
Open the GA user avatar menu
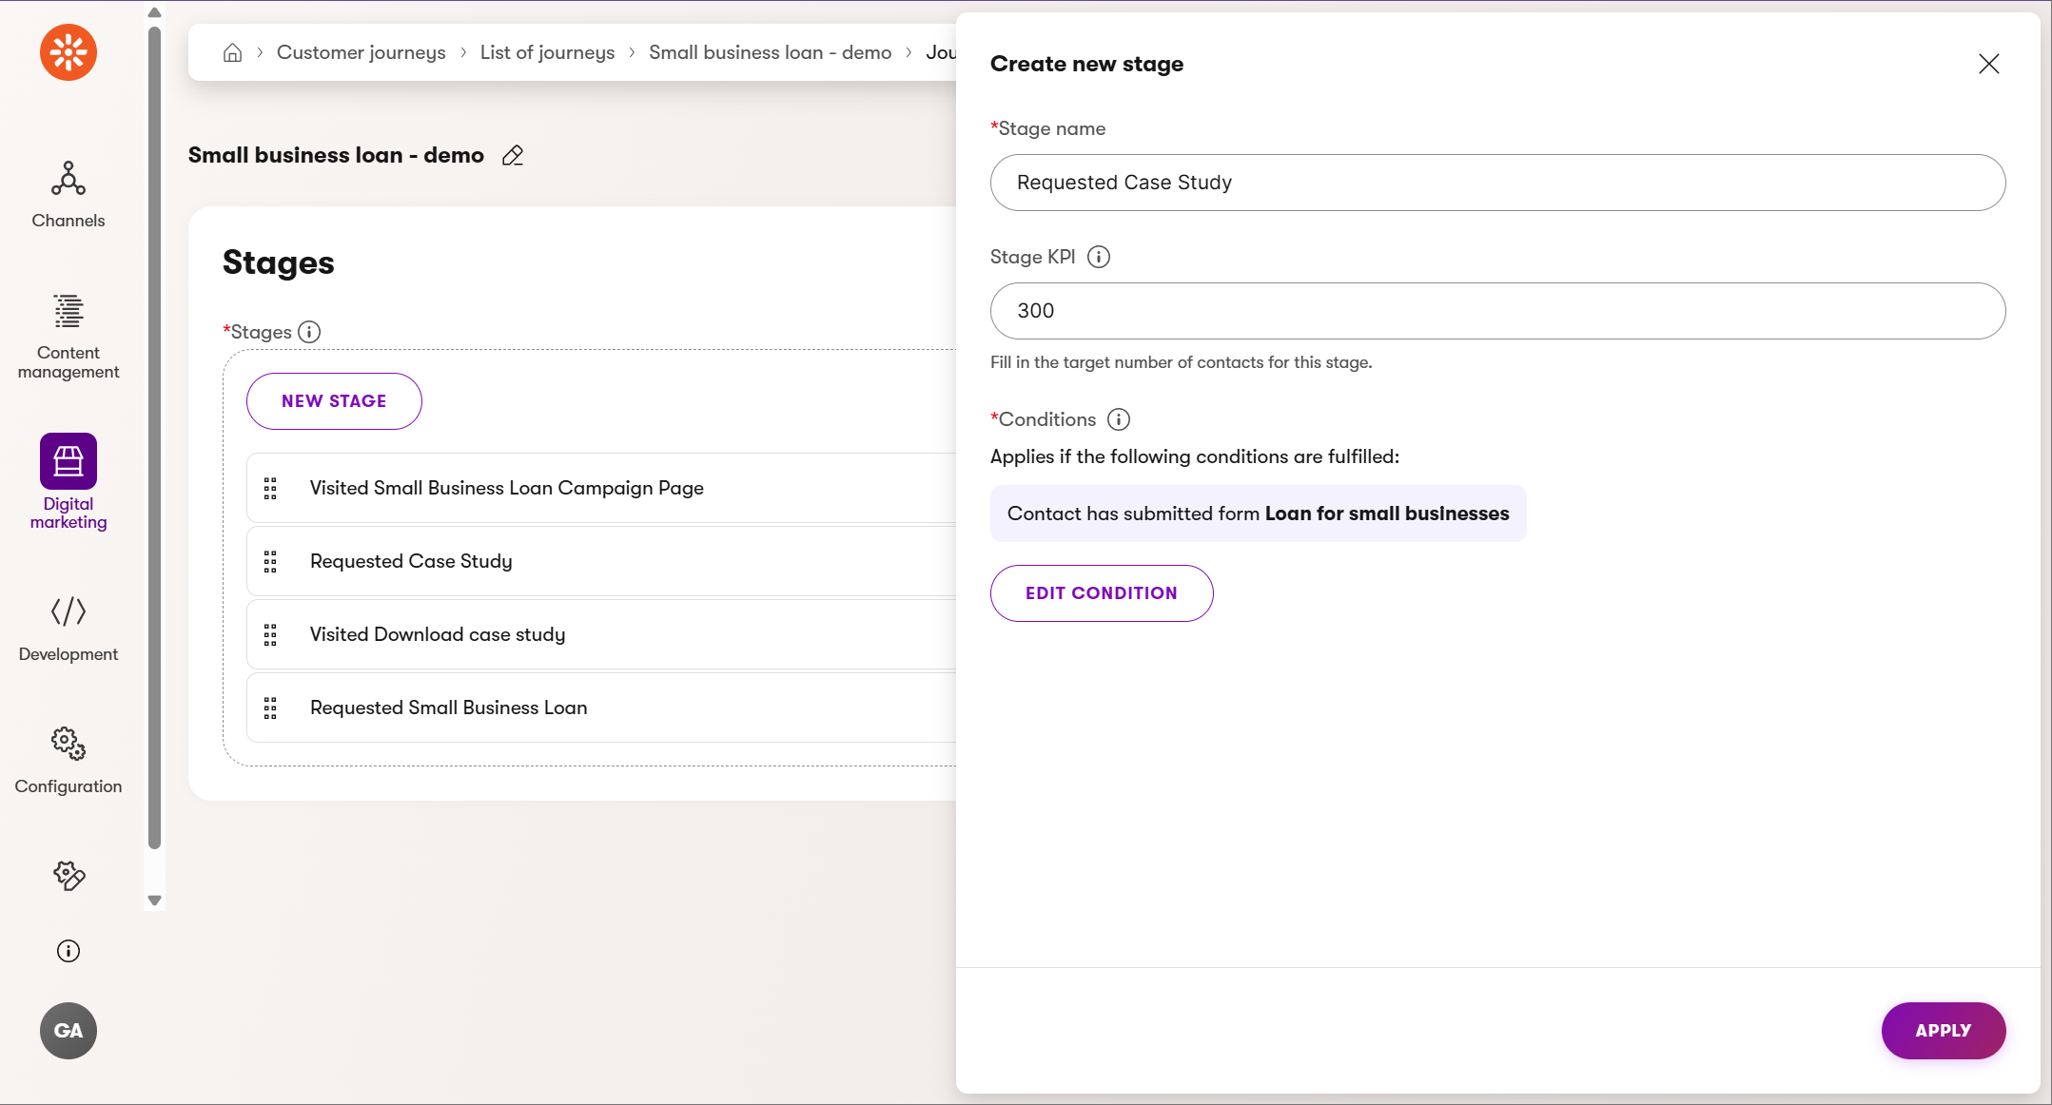(x=68, y=1031)
